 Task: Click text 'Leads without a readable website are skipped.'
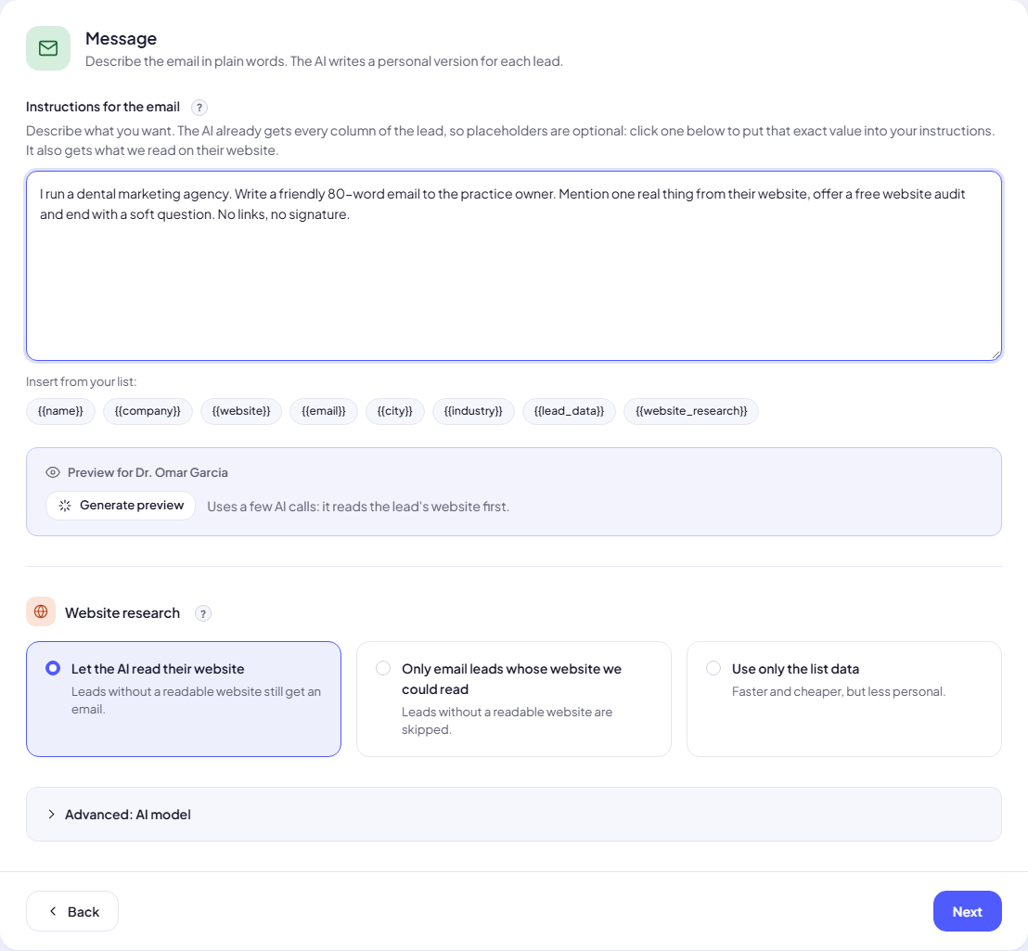coord(507,720)
